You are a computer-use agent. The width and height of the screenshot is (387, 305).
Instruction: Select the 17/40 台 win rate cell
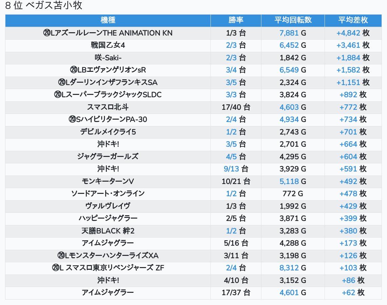coord(236,107)
